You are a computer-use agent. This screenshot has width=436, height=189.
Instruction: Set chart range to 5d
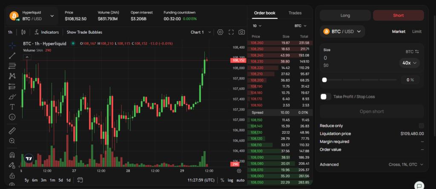[x=60, y=180]
